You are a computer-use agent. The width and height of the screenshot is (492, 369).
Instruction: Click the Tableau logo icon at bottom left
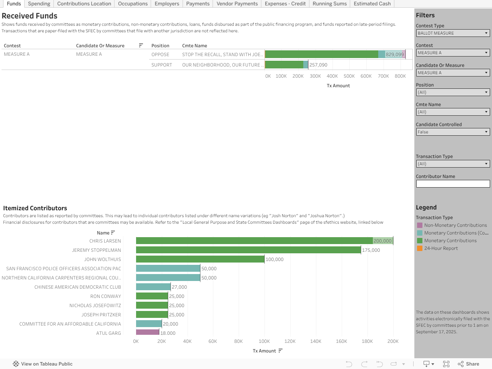pos(16,364)
